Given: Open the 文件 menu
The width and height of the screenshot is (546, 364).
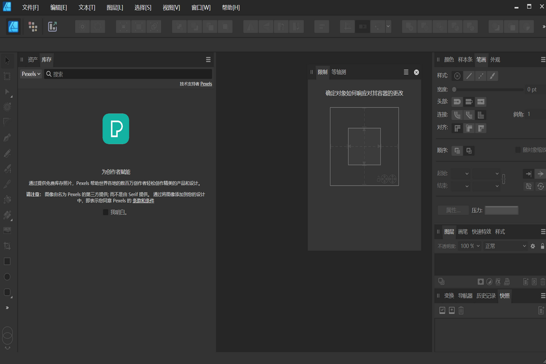Looking at the screenshot, I should [x=29, y=7].
